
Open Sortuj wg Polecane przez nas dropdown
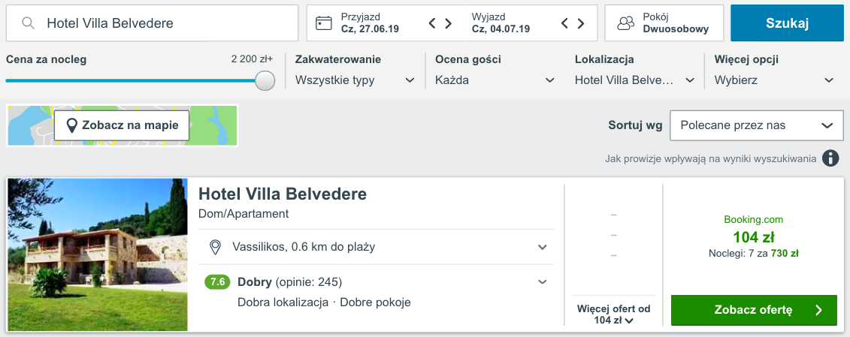click(757, 125)
